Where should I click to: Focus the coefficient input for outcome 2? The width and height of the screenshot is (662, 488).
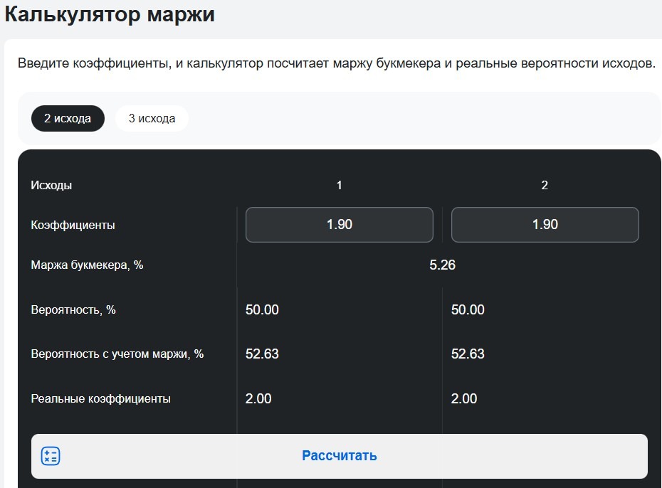[545, 225]
